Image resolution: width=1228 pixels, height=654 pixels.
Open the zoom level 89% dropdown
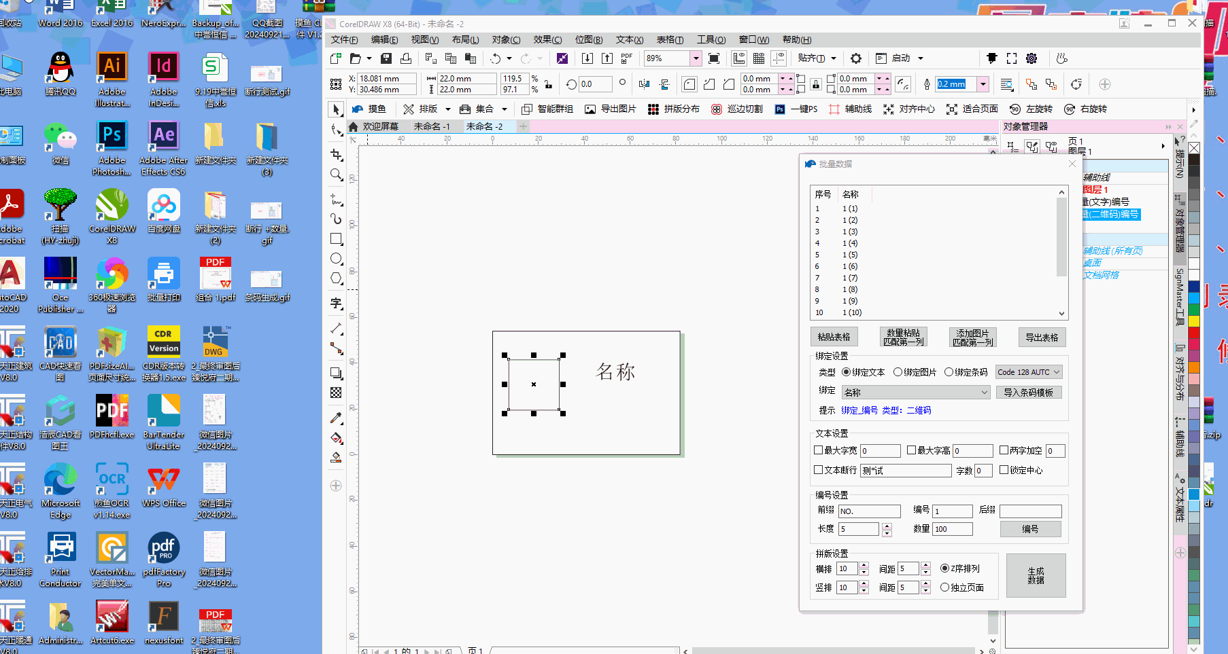(696, 58)
